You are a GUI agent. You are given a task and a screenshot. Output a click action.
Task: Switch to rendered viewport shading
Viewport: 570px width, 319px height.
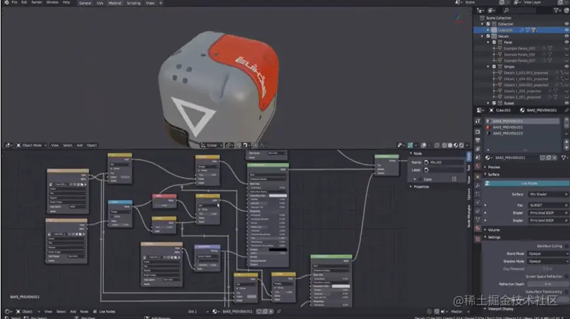(461, 145)
